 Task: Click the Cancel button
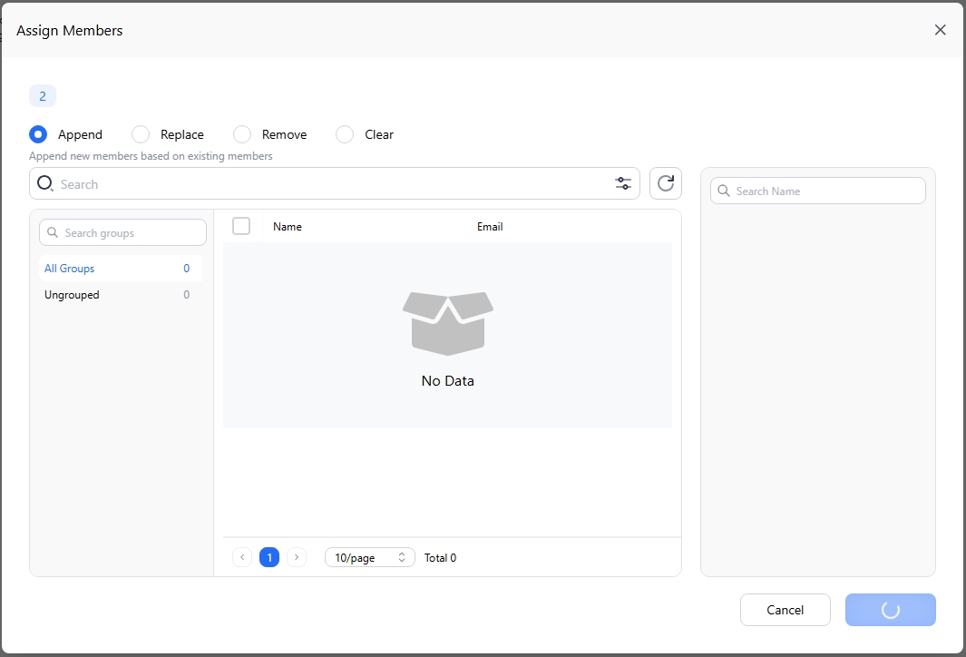(785, 610)
